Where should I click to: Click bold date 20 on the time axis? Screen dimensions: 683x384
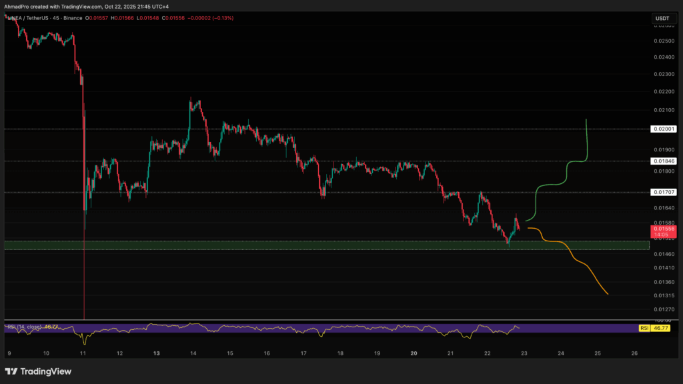tap(414, 353)
